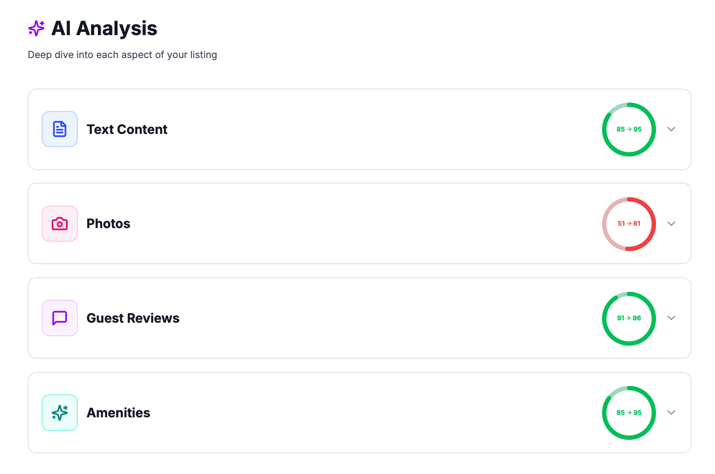The width and height of the screenshot is (715, 474).
Task: Click the Amenities 85 → 95 score ring
Action: tap(629, 413)
